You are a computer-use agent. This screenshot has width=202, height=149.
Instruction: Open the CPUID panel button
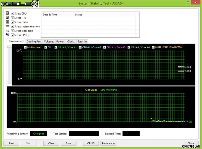click(91, 143)
